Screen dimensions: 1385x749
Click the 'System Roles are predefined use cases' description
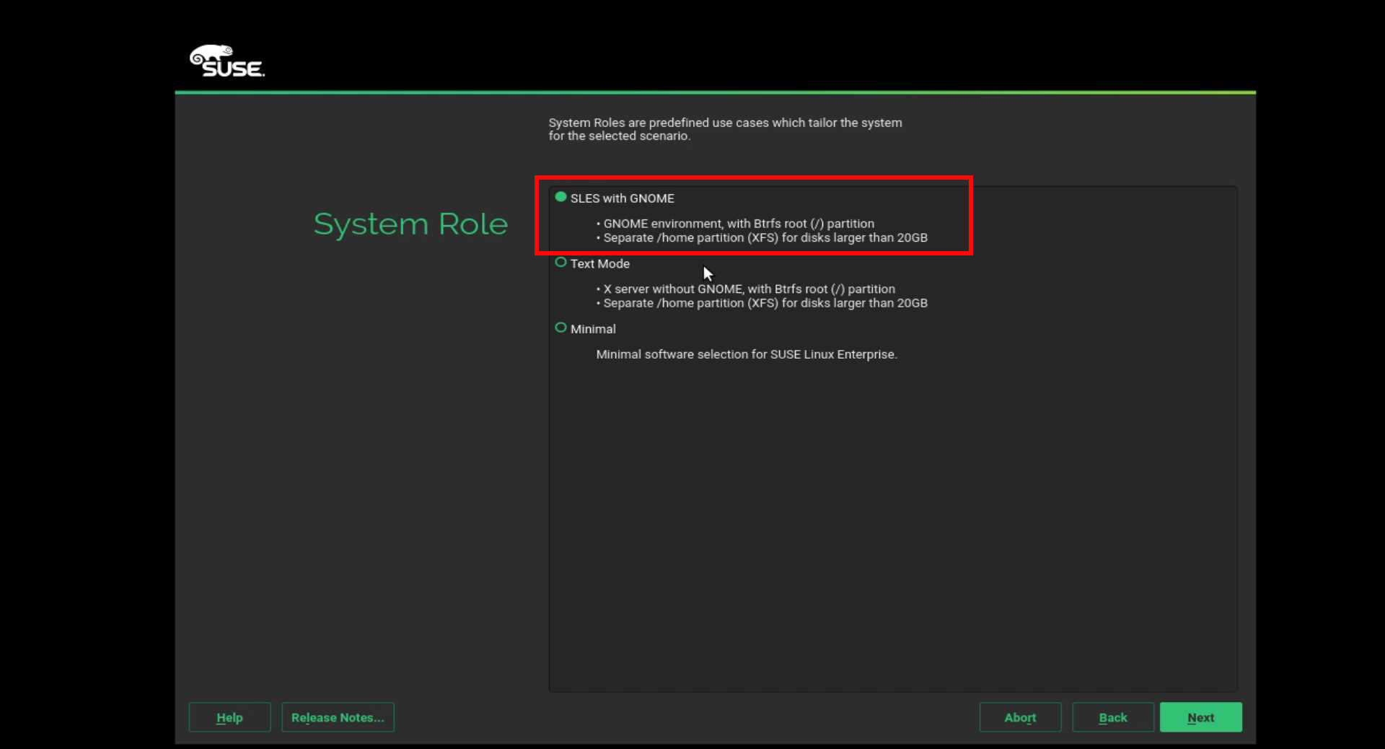point(725,129)
